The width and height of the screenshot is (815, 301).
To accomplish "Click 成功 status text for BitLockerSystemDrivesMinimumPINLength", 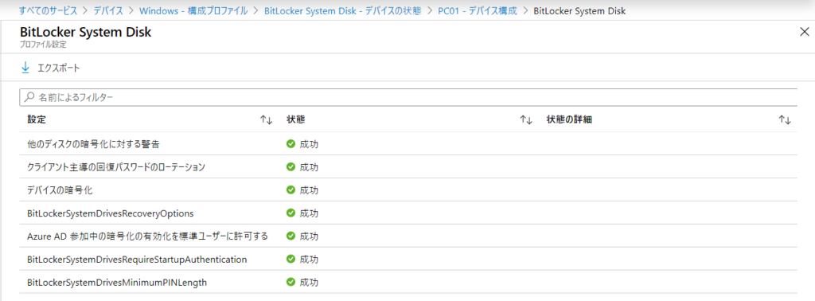I will pos(309,283).
